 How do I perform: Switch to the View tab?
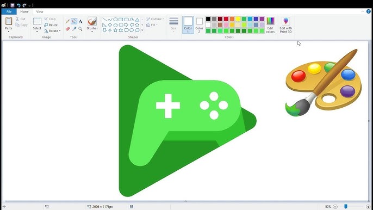click(40, 11)
